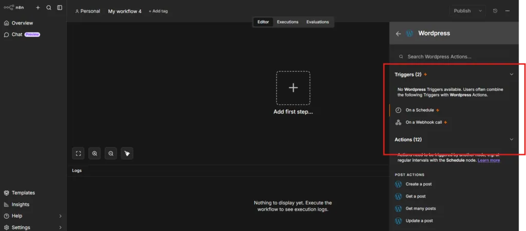
Task: Open the Publish dropdown arrow
Action: click(480, 11)
